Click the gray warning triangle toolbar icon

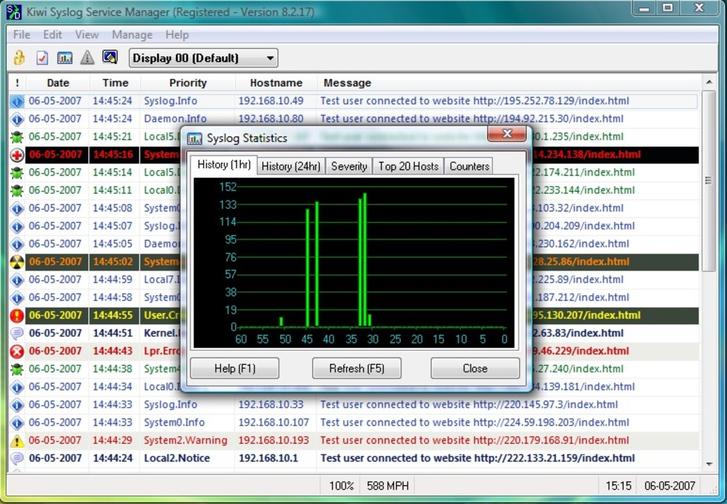87,58
